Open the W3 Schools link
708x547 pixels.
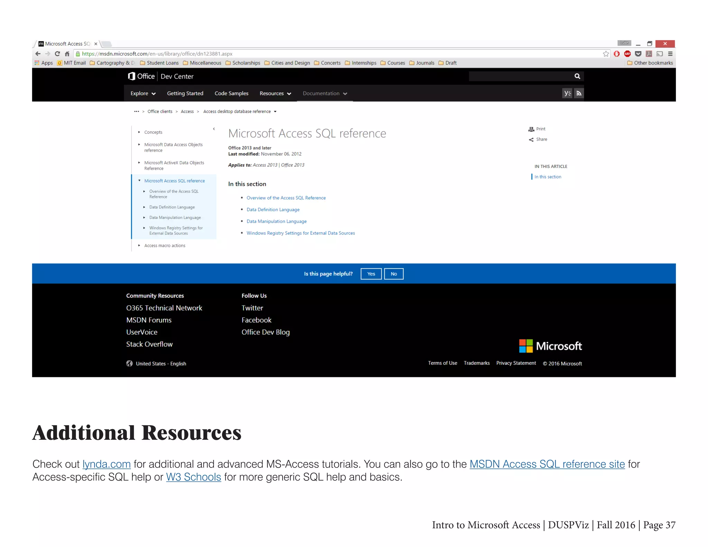[x=193, y=477]
